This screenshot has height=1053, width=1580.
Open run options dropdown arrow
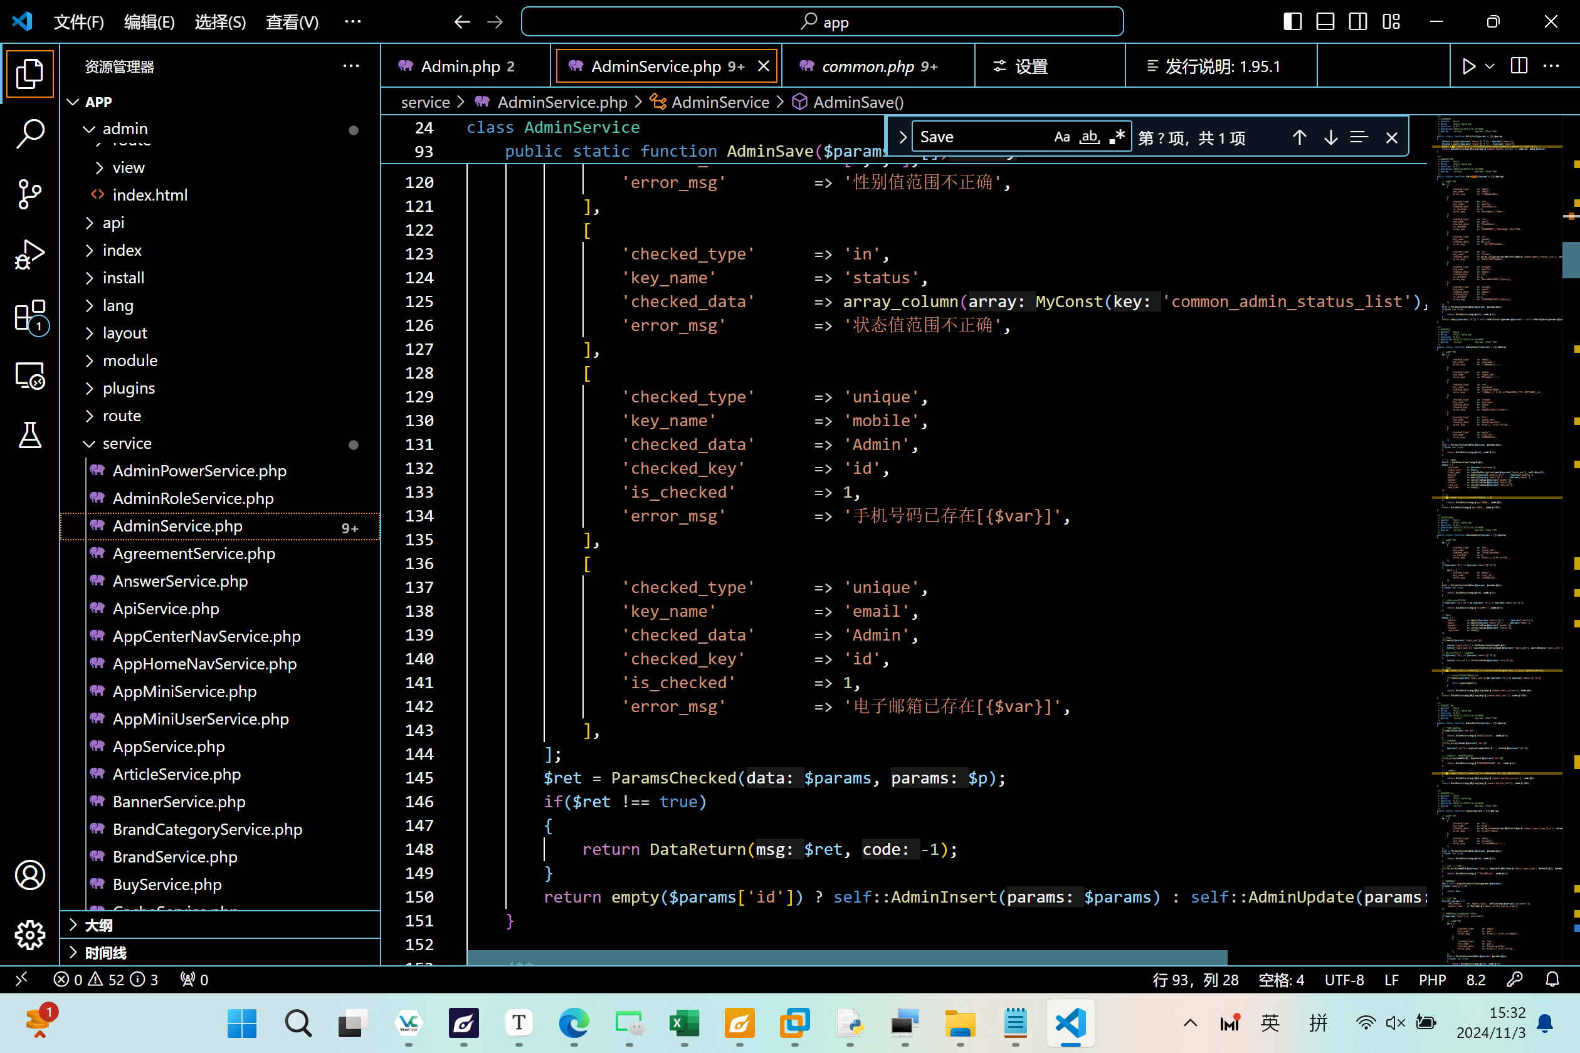click(1489, 66)
